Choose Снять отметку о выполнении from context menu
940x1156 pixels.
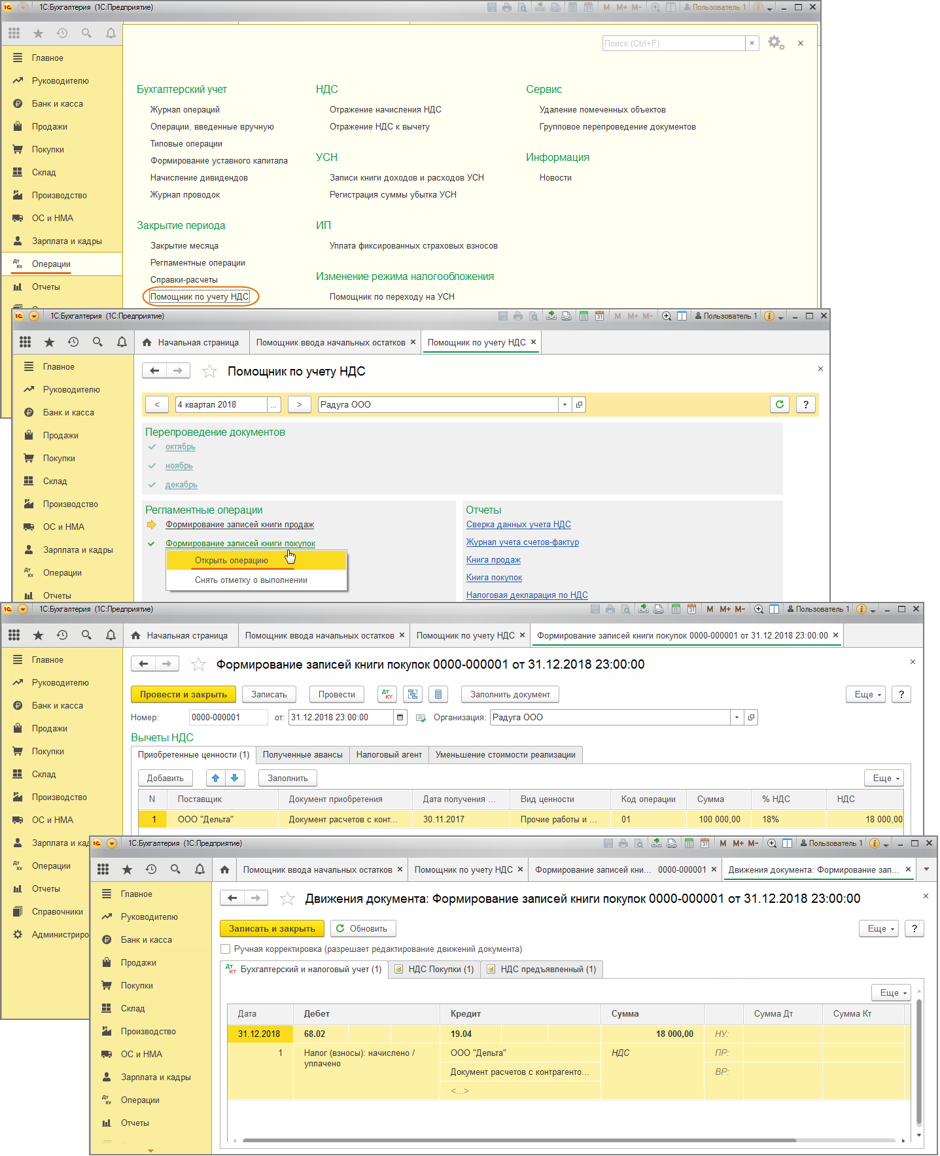pos(251,580)
